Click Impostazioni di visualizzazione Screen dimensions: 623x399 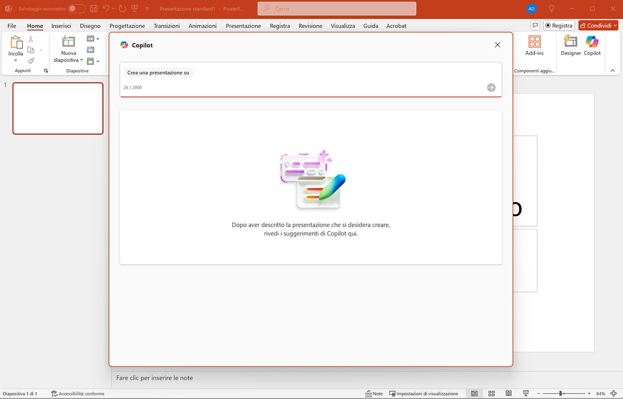pos(424,394)
